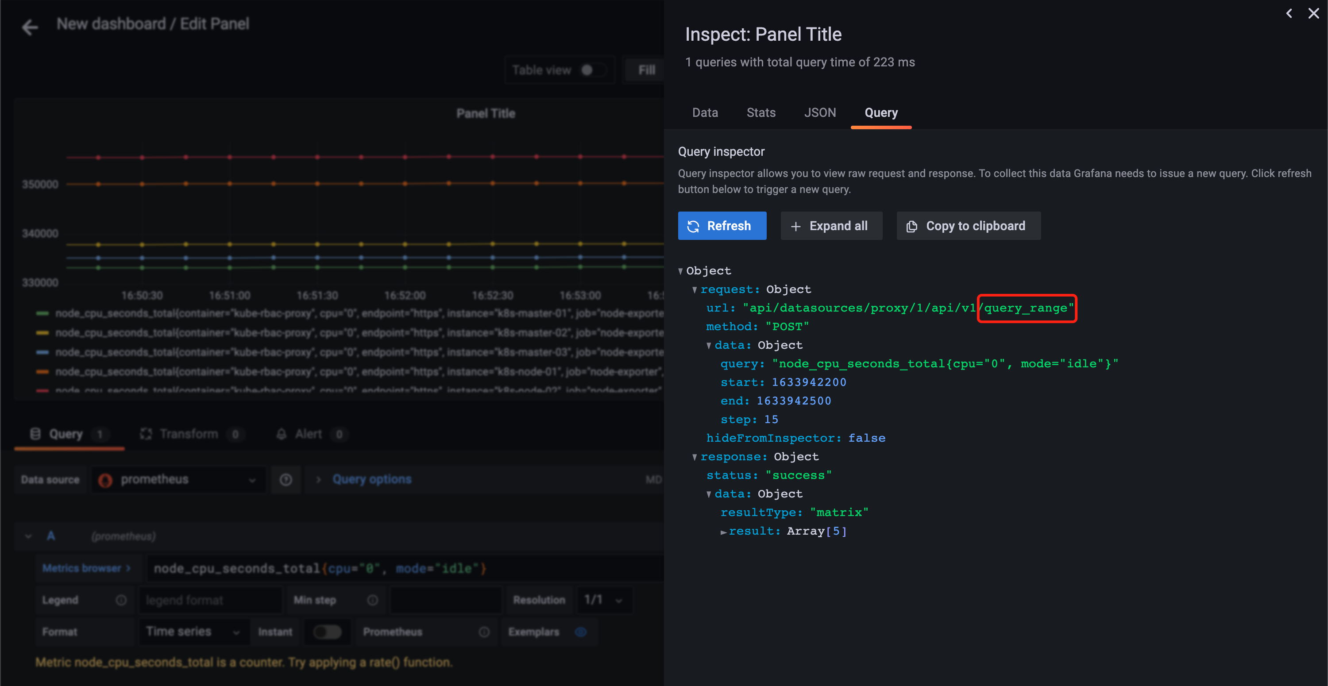Viewport: 1328px width, 686px height.
Task: Collapse the response Object node
Action: click(695, 457)
